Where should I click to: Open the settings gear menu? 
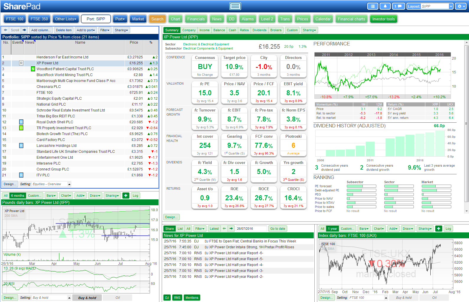point(460,6)
